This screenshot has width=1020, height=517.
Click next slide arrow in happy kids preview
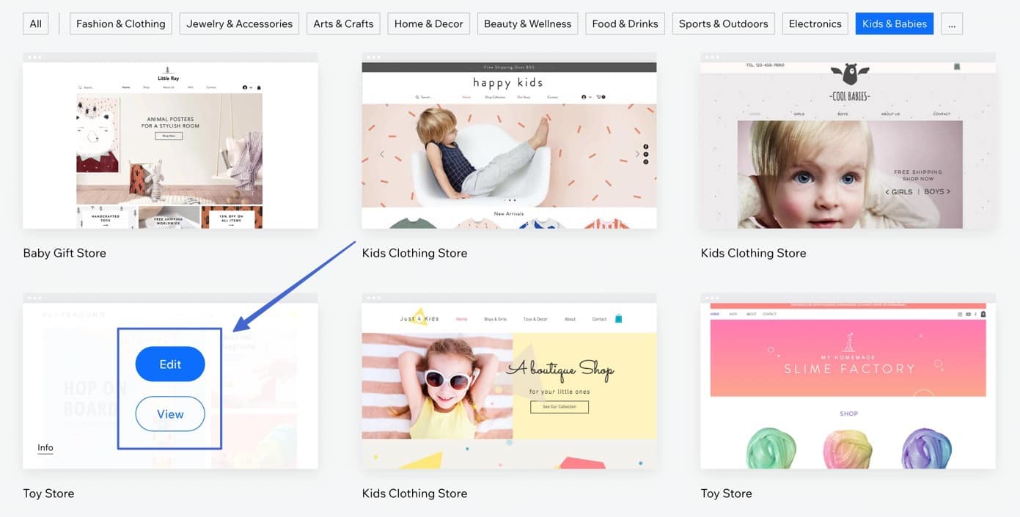[636, 154]
